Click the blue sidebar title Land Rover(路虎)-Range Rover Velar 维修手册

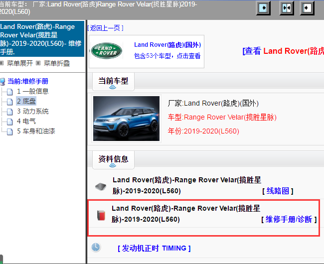pos(42,39)
